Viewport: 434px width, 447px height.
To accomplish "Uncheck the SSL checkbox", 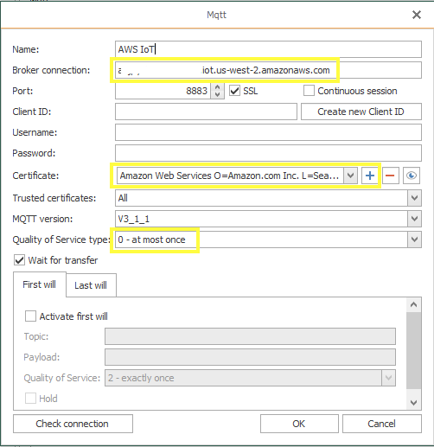I will tap(234, 91).
